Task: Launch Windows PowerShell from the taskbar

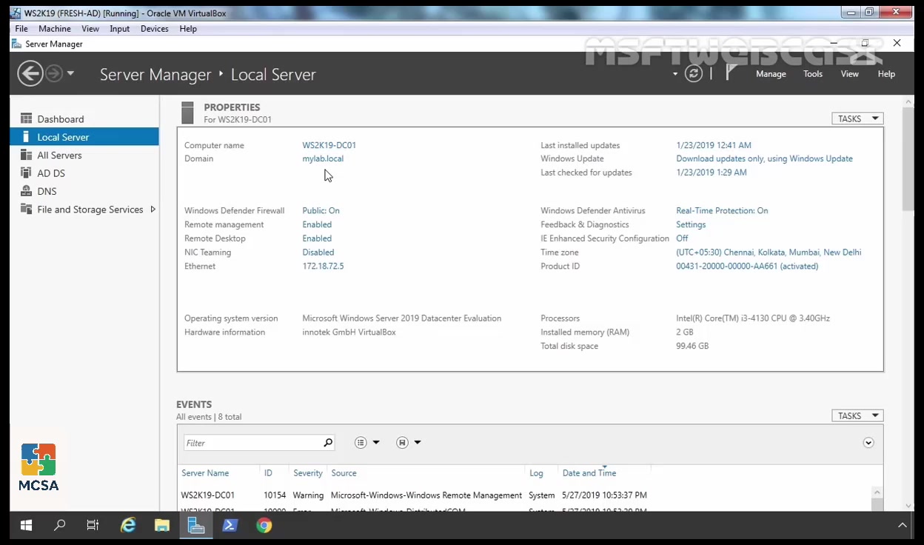Action: tap(230, 526)
